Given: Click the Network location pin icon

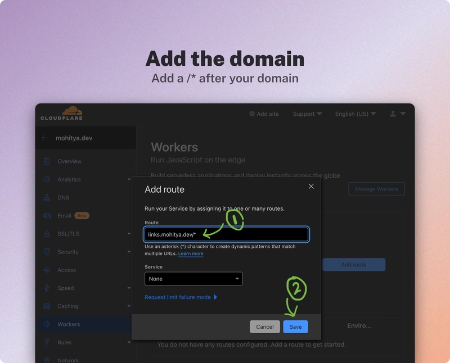Looking at the screenshot, I should click(x=47, y=360).
